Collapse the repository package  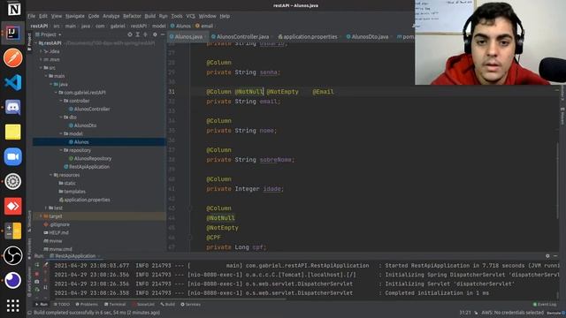point(61,150)
